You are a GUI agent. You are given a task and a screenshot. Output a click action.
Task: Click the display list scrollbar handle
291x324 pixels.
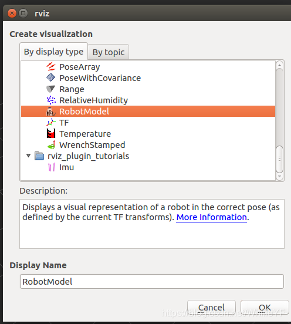click(x=279, y=159)
